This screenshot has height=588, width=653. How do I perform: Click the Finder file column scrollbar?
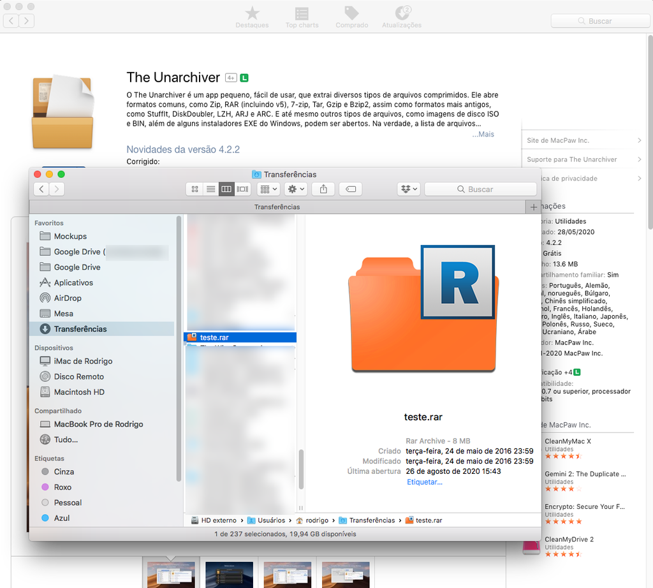tap(301, 469)
